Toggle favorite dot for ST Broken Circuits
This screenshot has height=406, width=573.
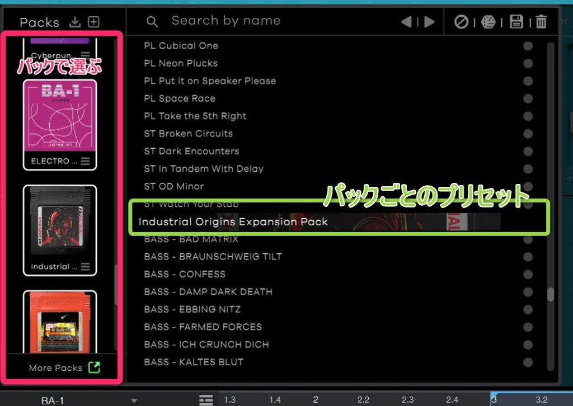tap(528, 134)
